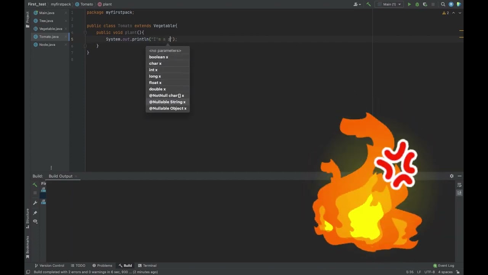Open Terminal tool window
488x275 pixels.
pos(147,265)
